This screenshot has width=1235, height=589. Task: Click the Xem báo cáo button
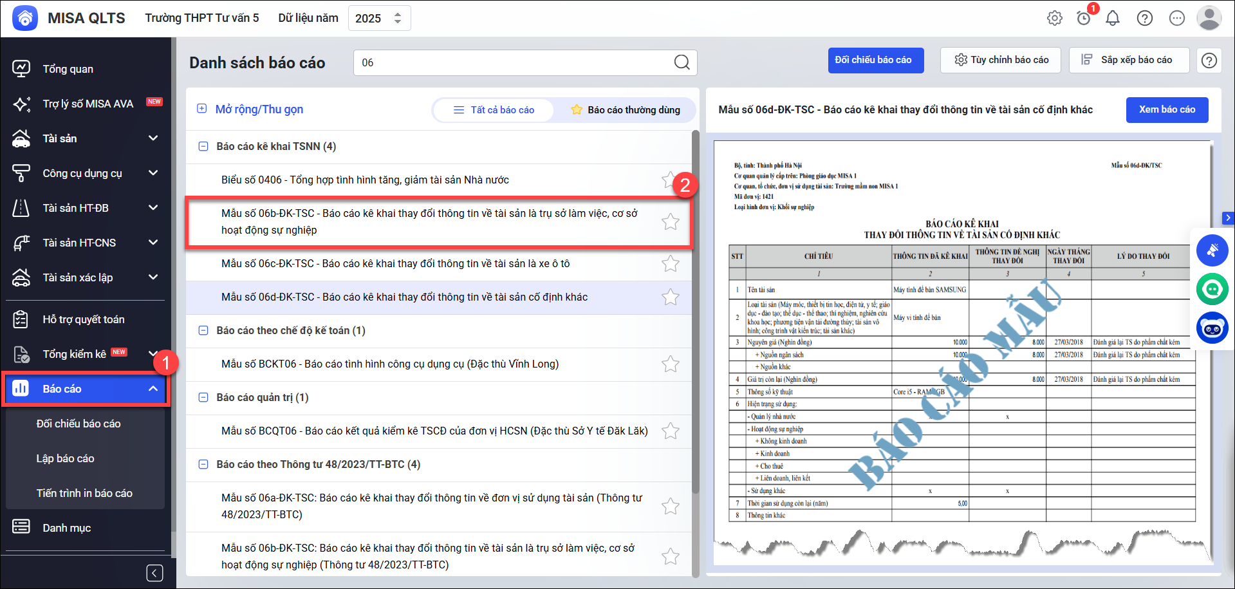coord(1167,109)
